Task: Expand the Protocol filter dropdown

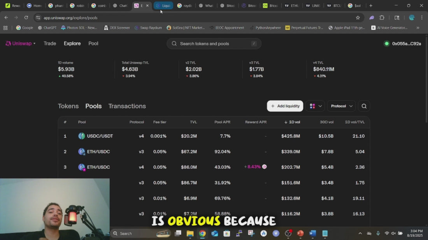Action: click(x=341, y=106)
